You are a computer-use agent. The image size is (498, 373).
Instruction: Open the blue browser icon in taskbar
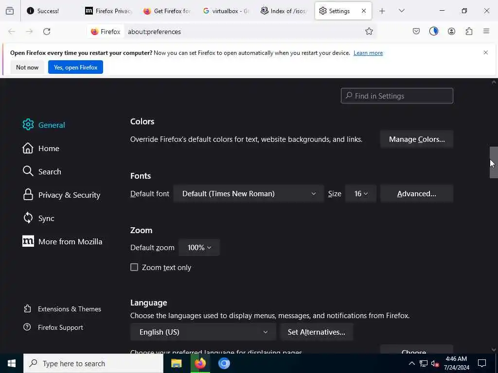point(224,363)
